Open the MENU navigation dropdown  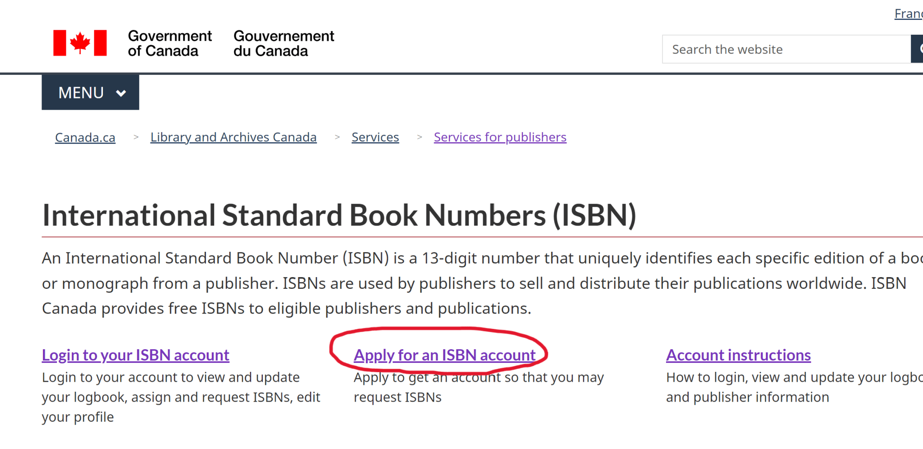tap(90, 93)
